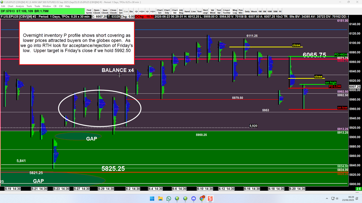Open Chart Stdy studies
Viewport: 362px width, 203px height.
tap(167, 11)
